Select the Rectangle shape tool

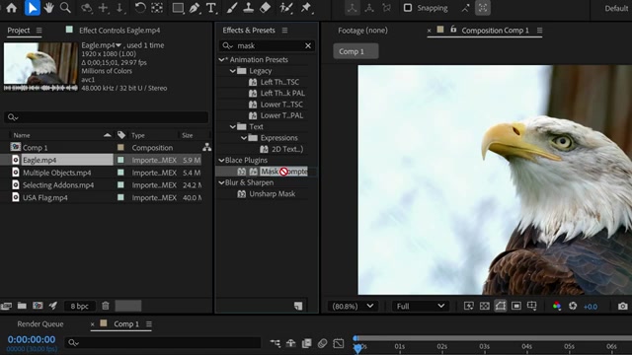pos(178,8)
